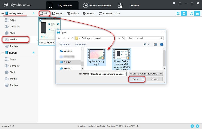Open Contacts under Galaxy Note 9

[x=12, y=27]
